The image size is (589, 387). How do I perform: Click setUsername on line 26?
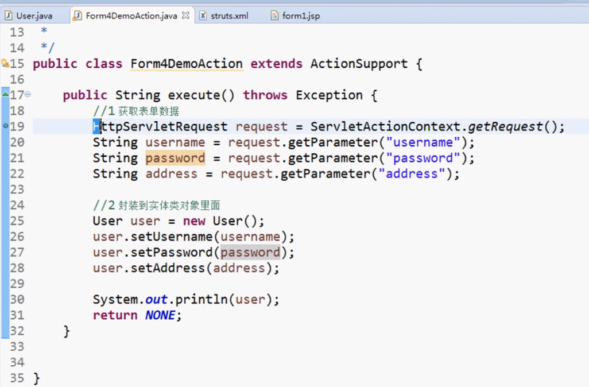(171, 237)
